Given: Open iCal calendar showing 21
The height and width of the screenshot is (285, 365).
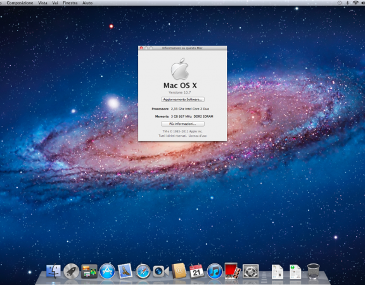Looking at the screenshot, I should pos(196,271).
